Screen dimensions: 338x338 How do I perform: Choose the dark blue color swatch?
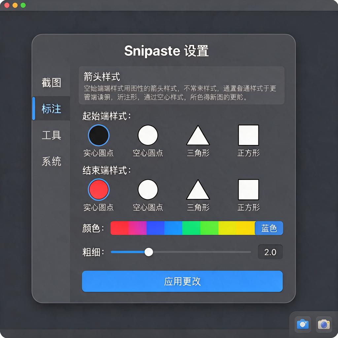click(x=155, y=228)
